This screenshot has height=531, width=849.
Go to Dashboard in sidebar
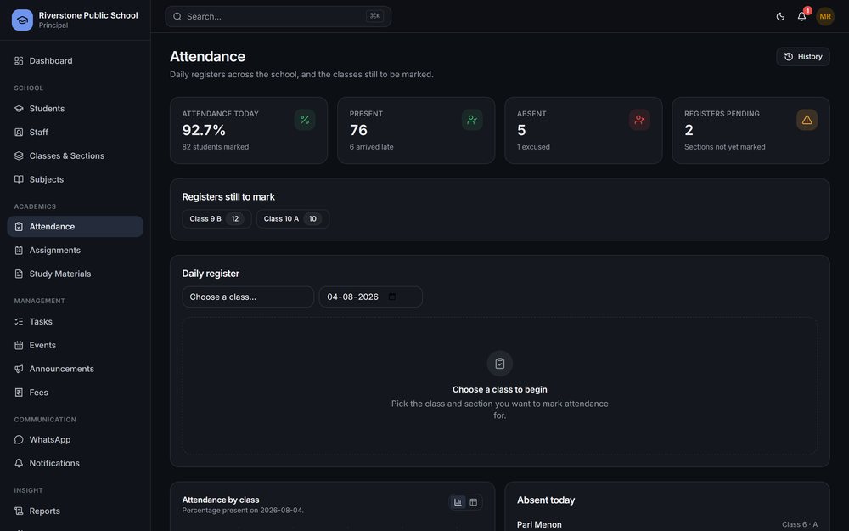[75, 60]
